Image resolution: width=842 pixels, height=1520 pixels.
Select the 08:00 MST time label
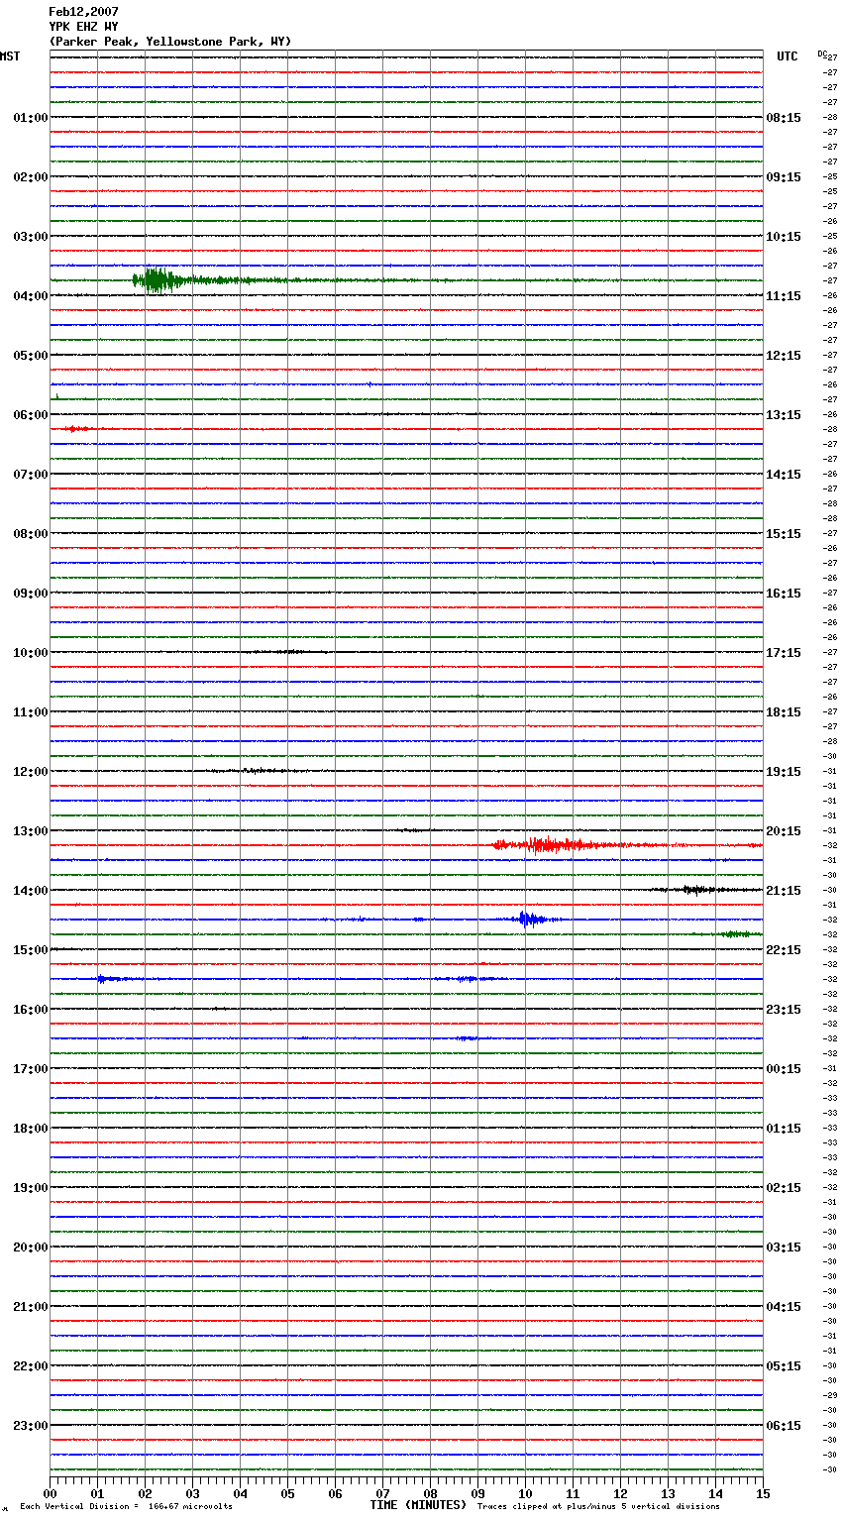pos(30,534)
